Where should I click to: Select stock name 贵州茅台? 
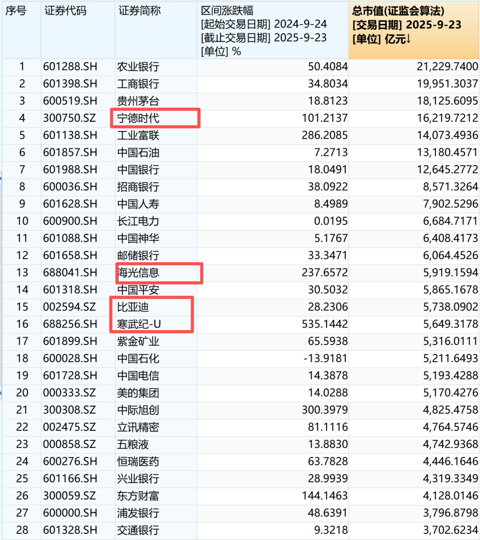[x=138, y=101]
